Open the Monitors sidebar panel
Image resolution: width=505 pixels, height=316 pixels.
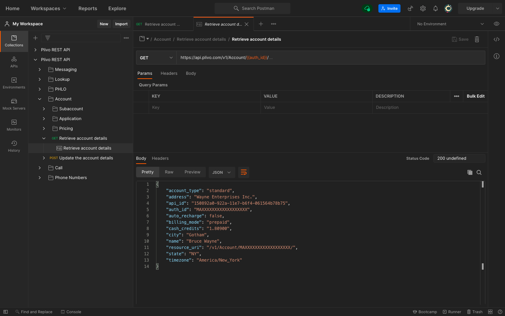14,125
